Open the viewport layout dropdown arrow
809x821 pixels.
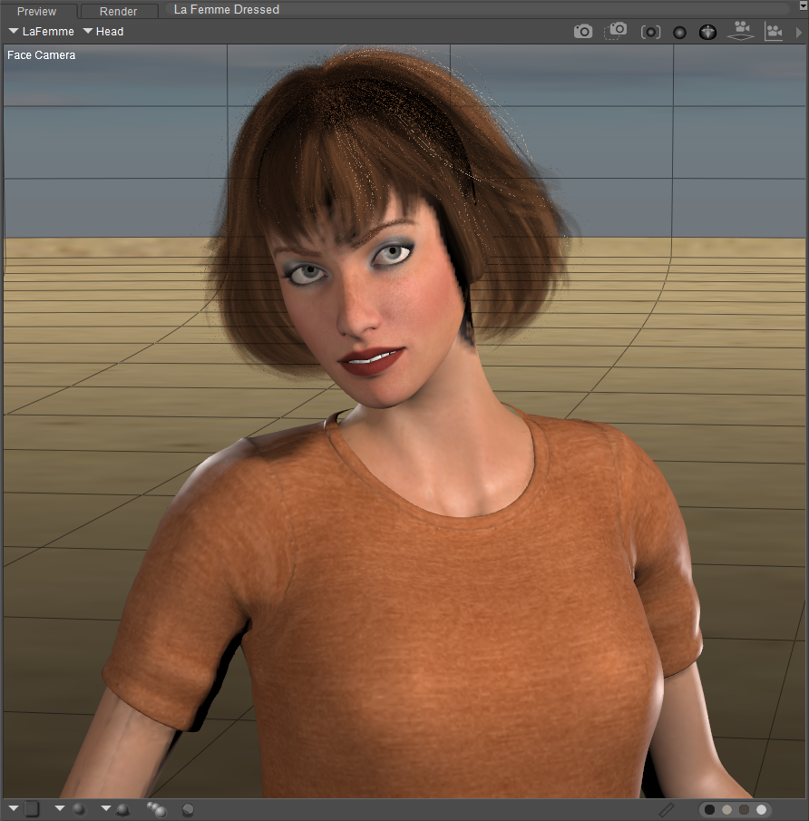[15, 808]
